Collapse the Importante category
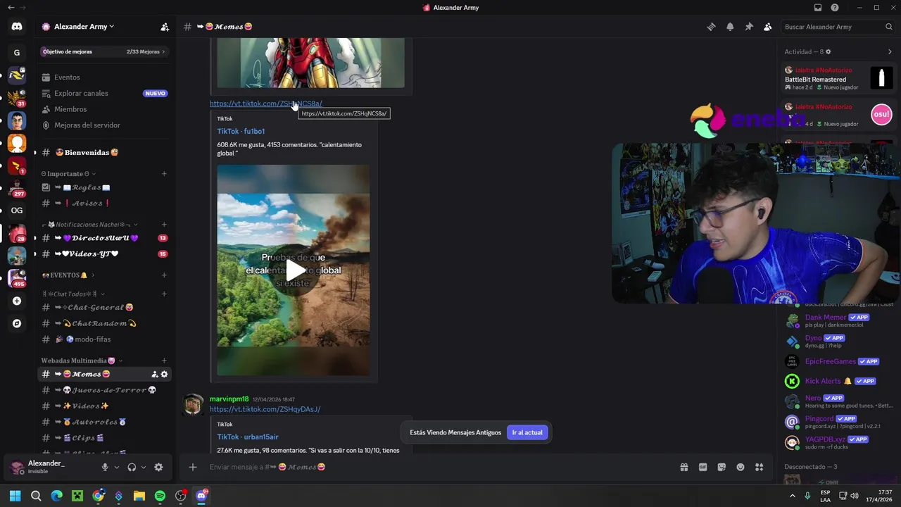This screenshot has height=507, width=901. [69, 173]
